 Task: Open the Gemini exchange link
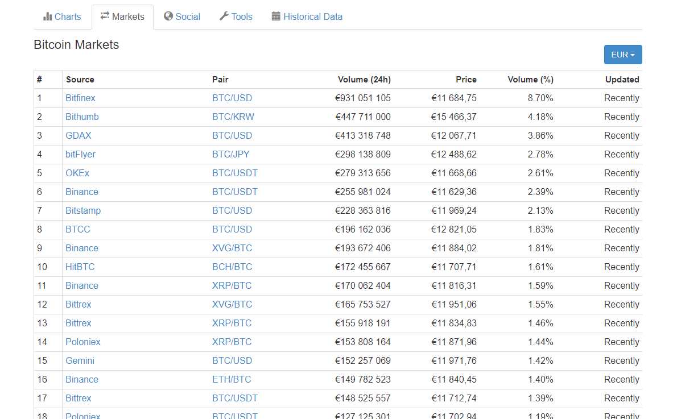[80, 361]
